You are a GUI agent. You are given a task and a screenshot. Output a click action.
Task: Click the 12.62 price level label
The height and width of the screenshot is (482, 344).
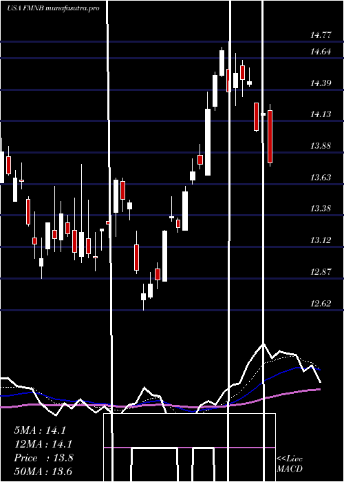coord(321,304)
